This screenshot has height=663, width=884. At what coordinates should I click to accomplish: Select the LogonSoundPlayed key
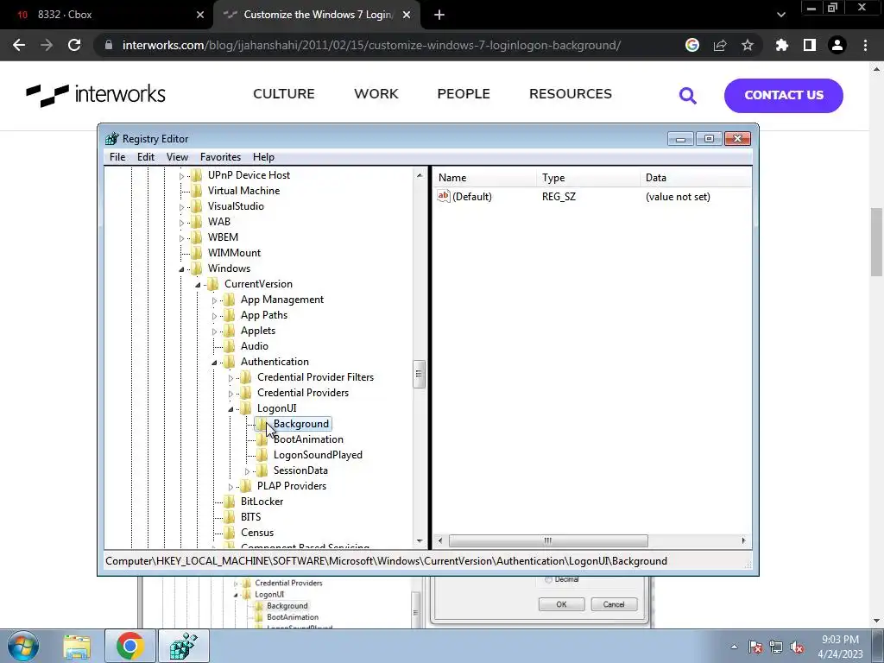point(318,455)
